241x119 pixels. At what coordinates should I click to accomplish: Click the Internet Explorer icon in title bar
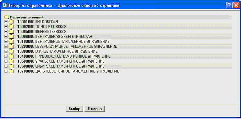click(5, 6)
